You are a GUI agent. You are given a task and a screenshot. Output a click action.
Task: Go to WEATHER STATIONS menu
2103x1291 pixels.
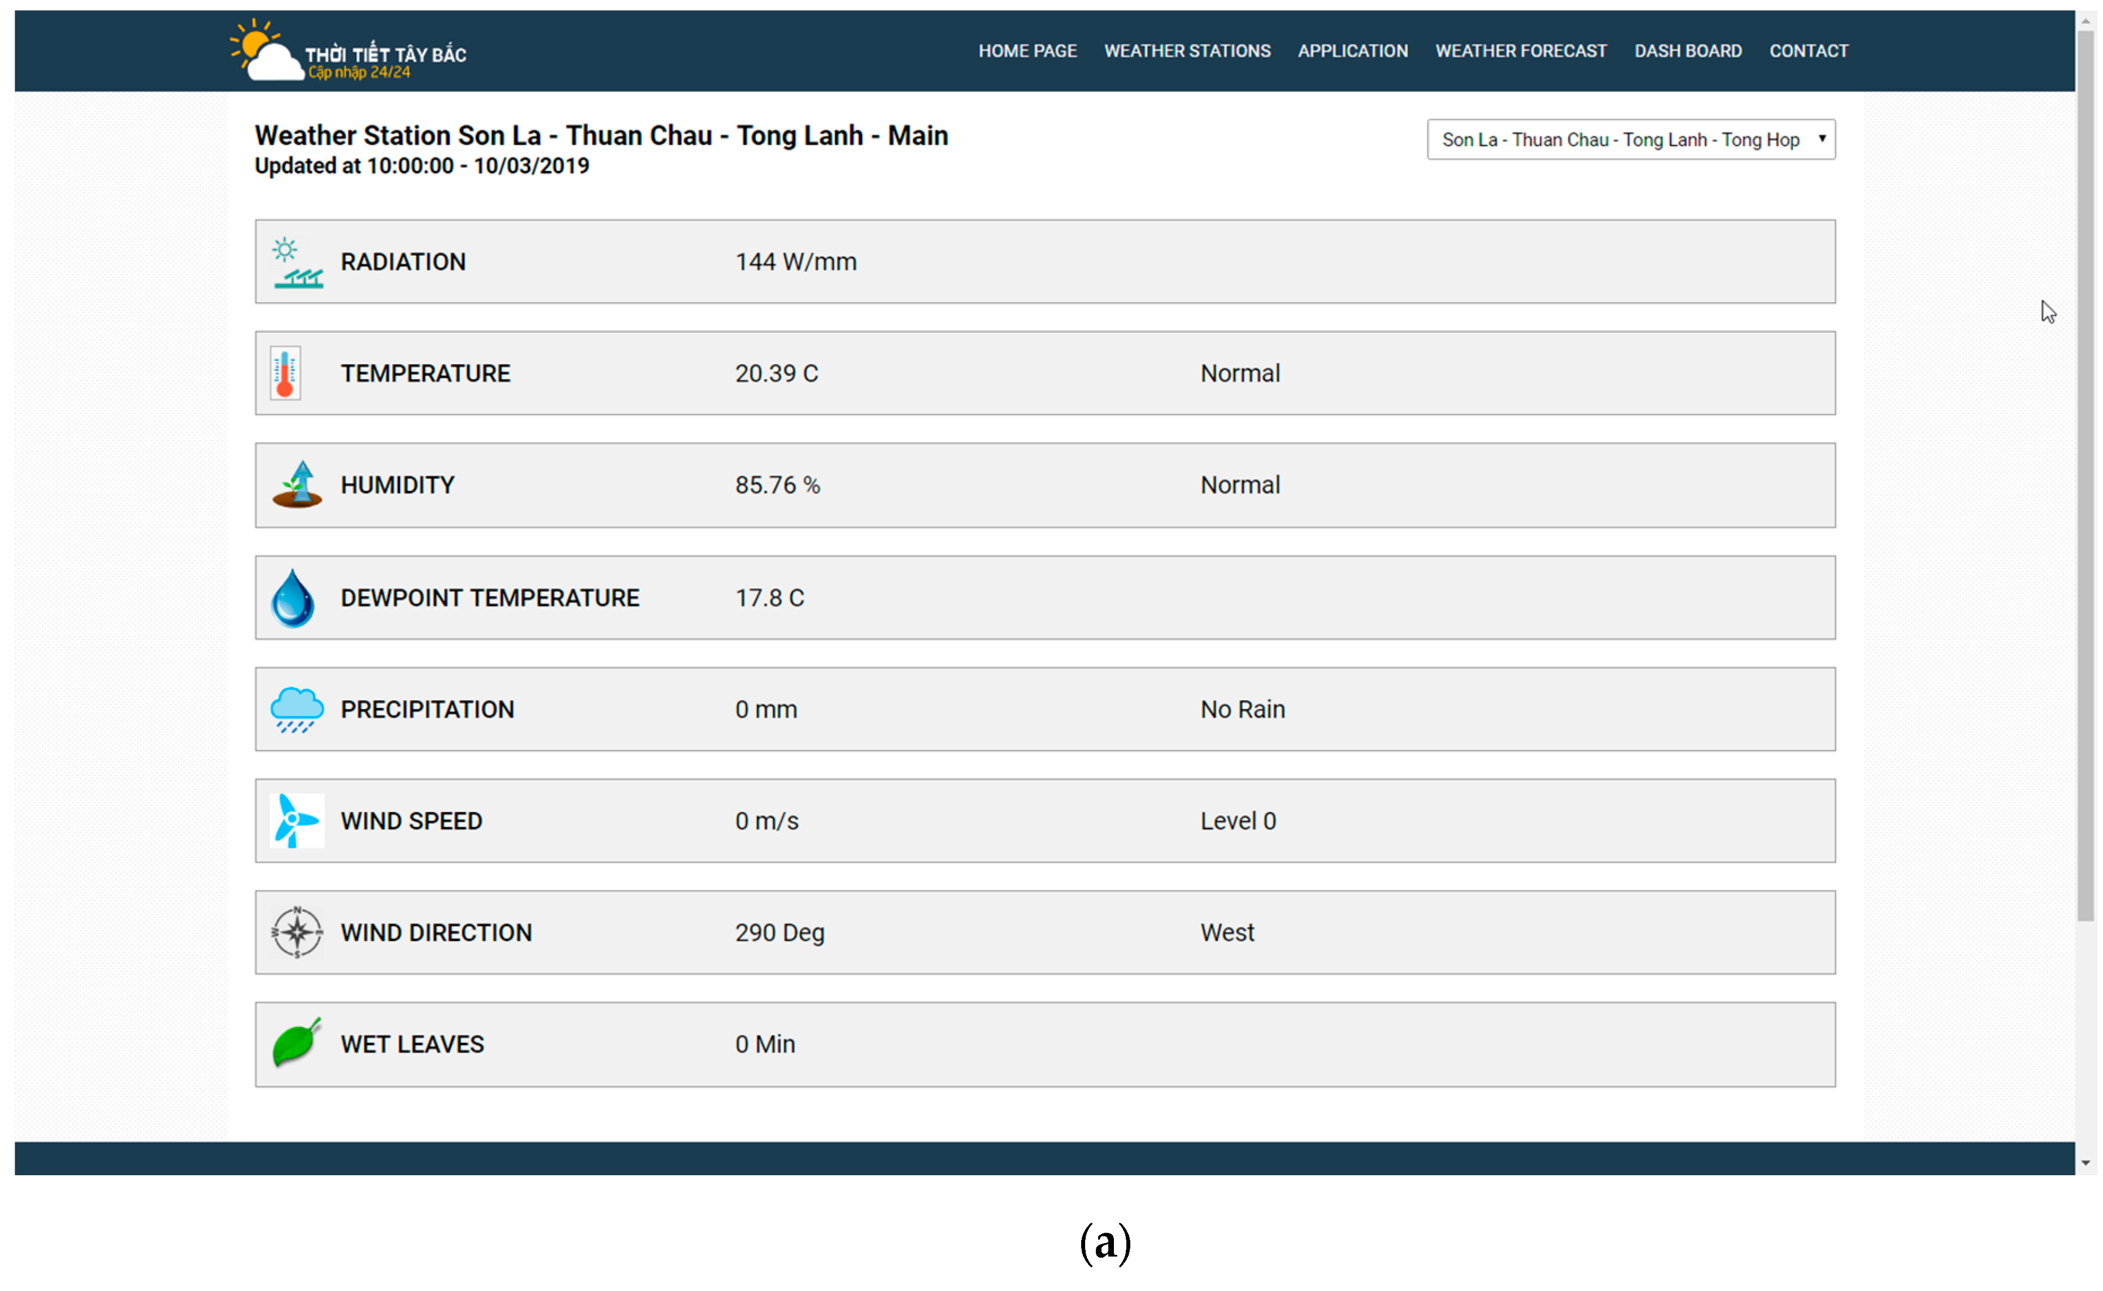(1187, 51)
